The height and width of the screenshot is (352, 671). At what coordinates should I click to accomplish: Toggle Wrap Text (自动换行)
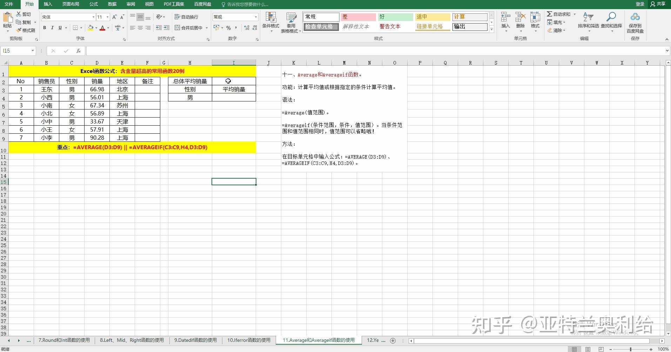(186, 17)
